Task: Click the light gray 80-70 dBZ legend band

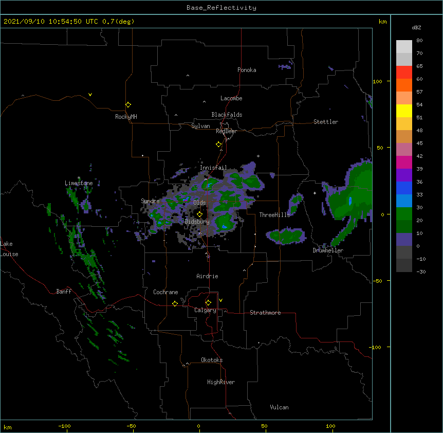Action: [x=404, y=47]
